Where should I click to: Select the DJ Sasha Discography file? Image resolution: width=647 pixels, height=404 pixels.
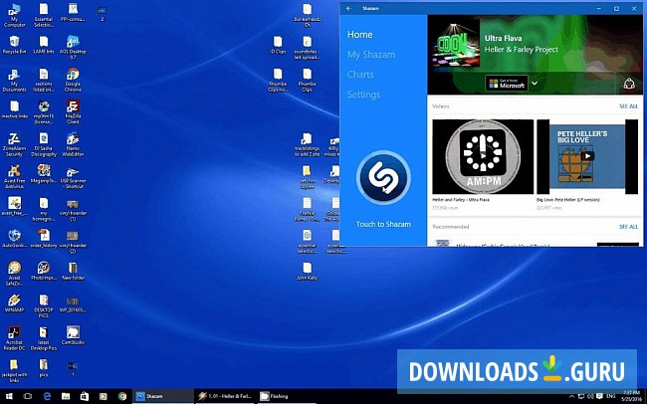(44, 144)
